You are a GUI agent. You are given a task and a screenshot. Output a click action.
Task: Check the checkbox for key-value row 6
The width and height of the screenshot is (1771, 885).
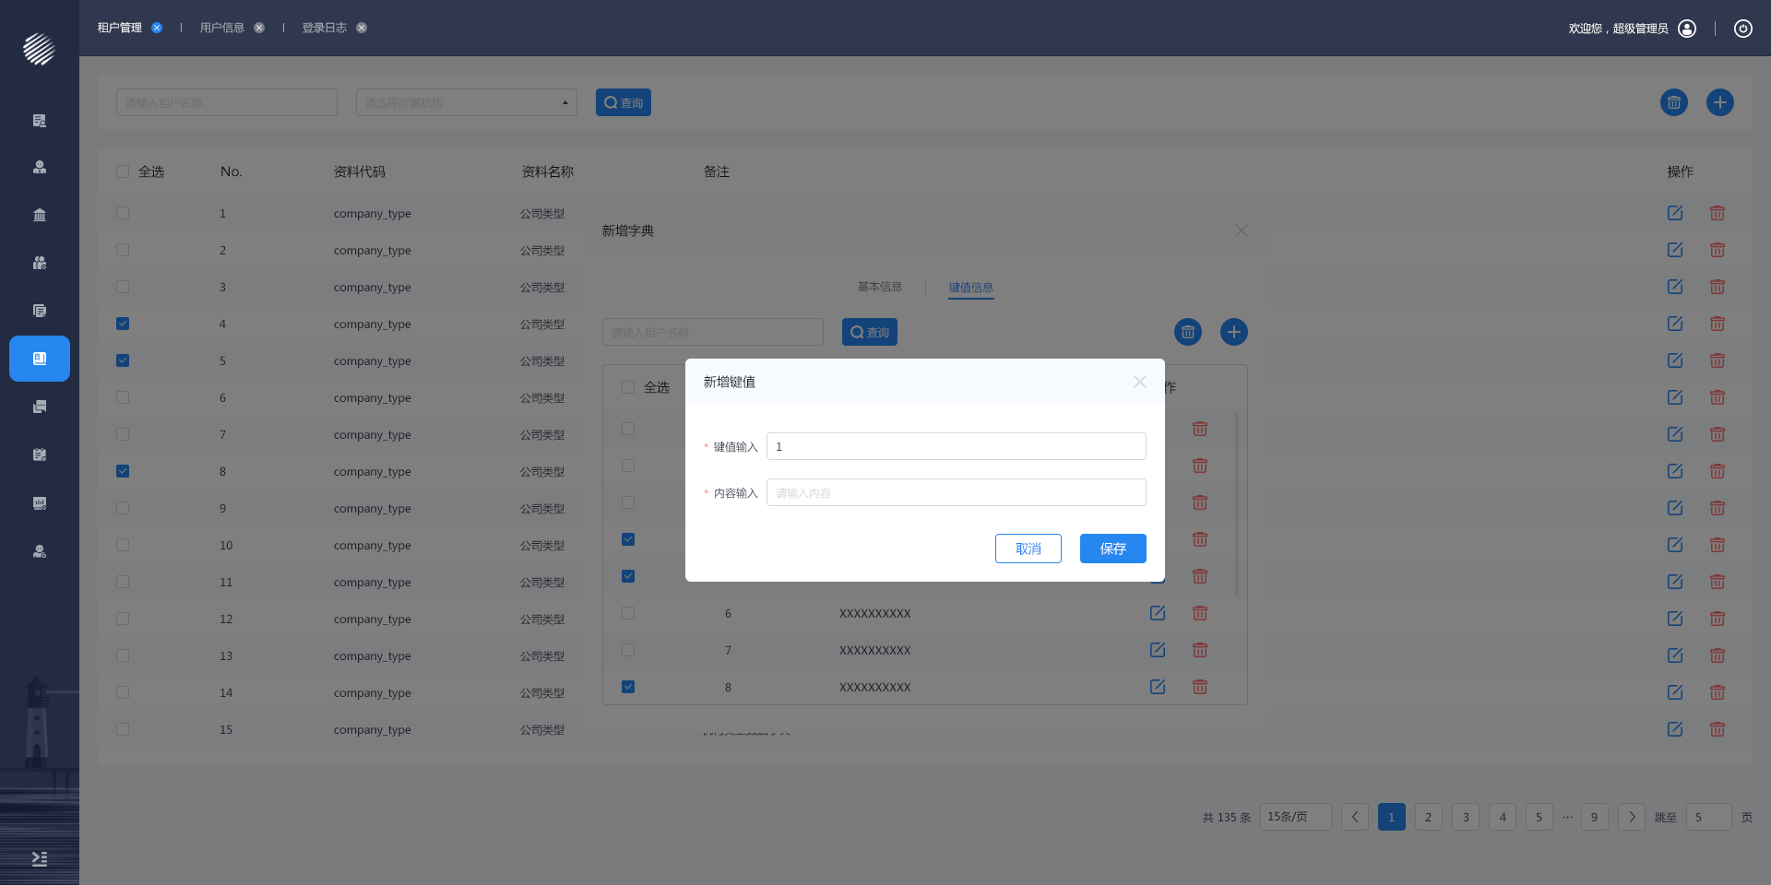(x=628, y=613)
